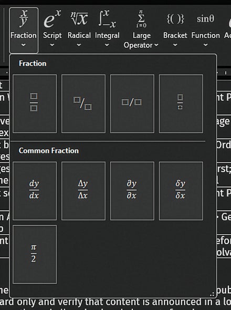
Task: Click the Fraction button label
Action: 24,35
